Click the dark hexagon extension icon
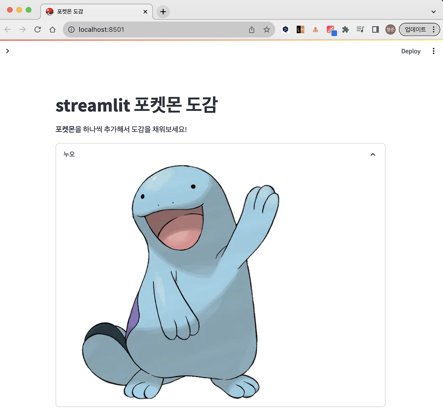 tap(286, 29)
